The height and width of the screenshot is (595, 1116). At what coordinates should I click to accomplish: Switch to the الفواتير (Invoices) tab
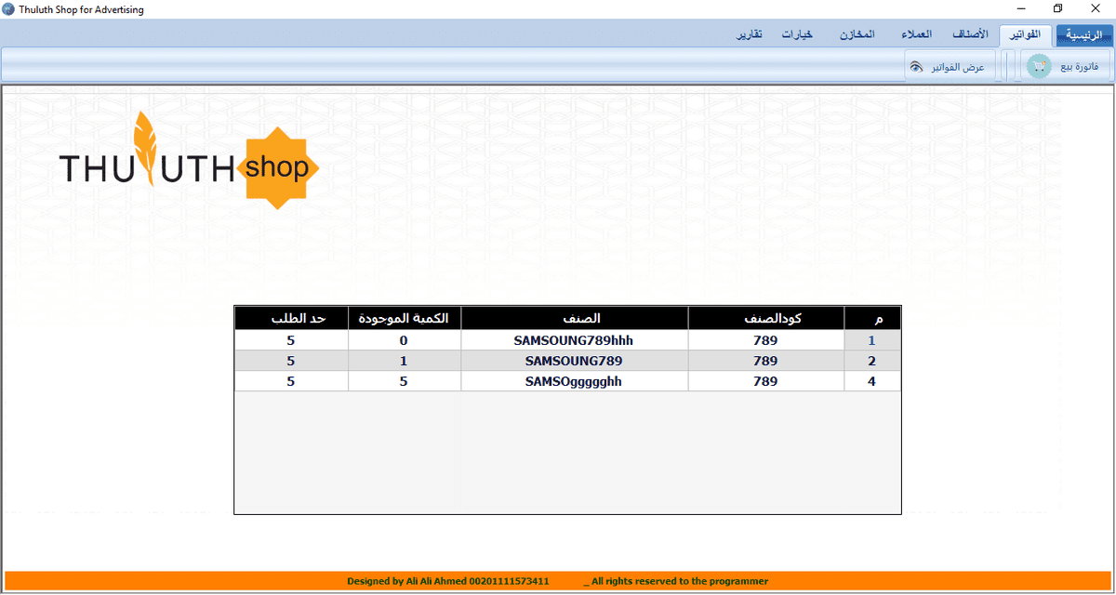1026,35
